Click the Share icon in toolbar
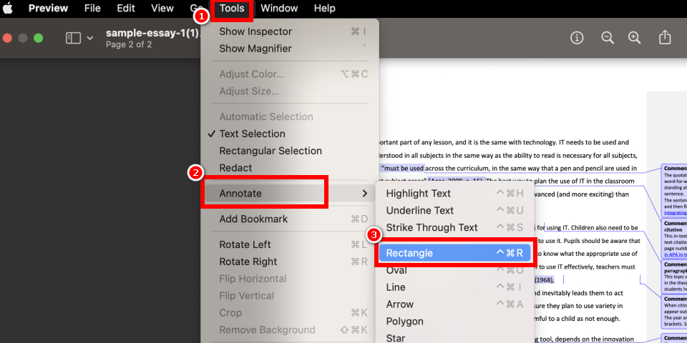The height and width of the screenshot is (343, 687). click(665, 38)
